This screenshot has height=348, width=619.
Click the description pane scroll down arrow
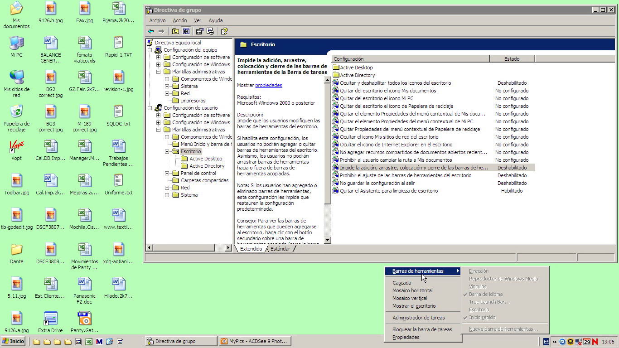pyautogui.click(x=327, y=240)
